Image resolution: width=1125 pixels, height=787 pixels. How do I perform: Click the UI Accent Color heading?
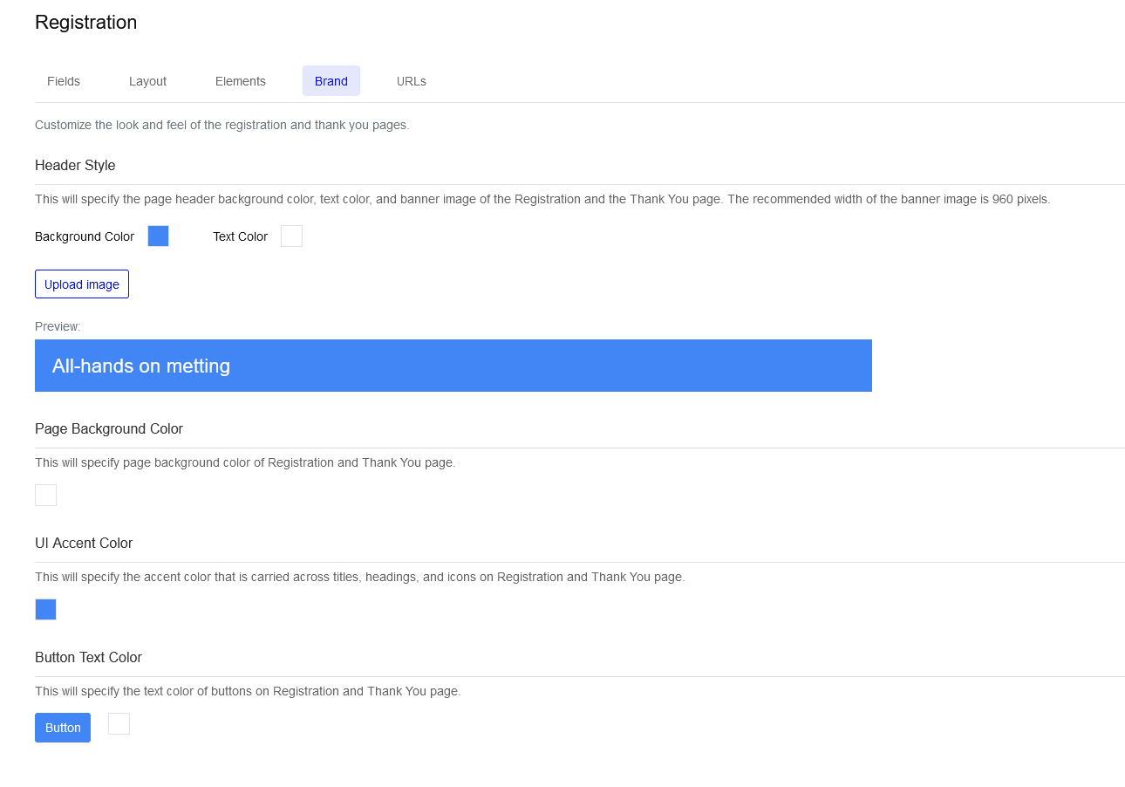(x=84, y=543)
